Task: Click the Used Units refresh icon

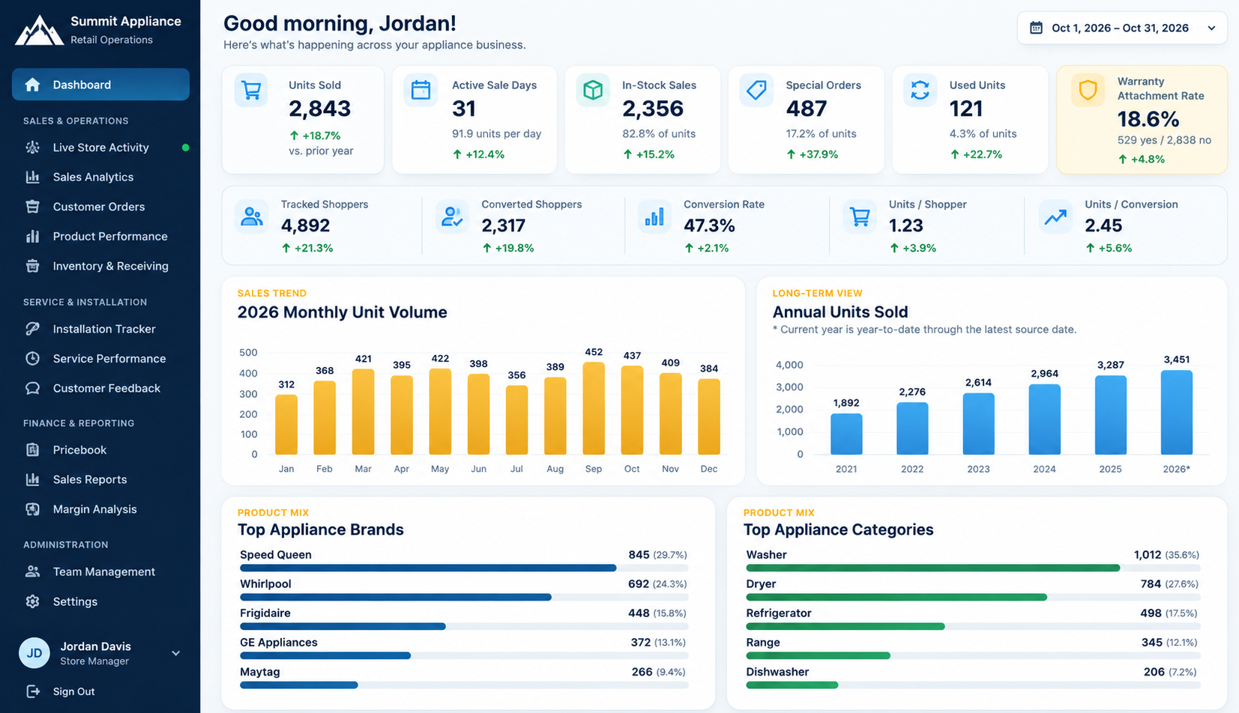Action: [920, 91]
